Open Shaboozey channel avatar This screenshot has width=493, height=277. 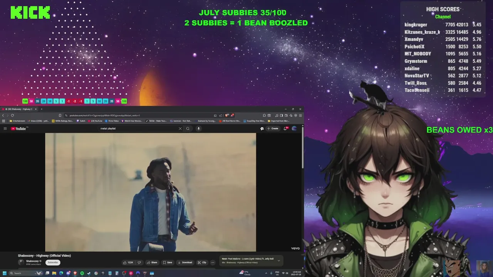(22, 262)
